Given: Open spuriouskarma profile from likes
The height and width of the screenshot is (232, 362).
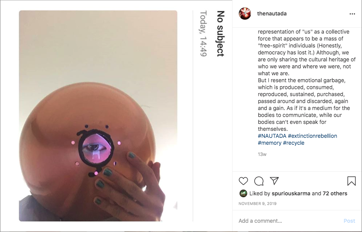Looking at the screenshot, I should (x=291, y=193).
